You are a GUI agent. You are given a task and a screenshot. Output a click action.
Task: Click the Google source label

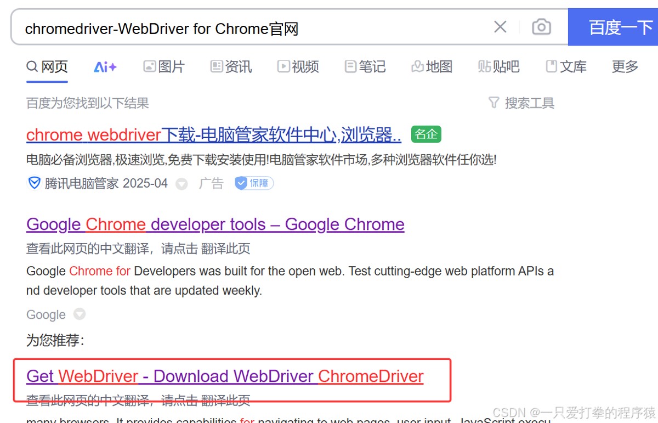pyautogui.click(x=46, y=315)
